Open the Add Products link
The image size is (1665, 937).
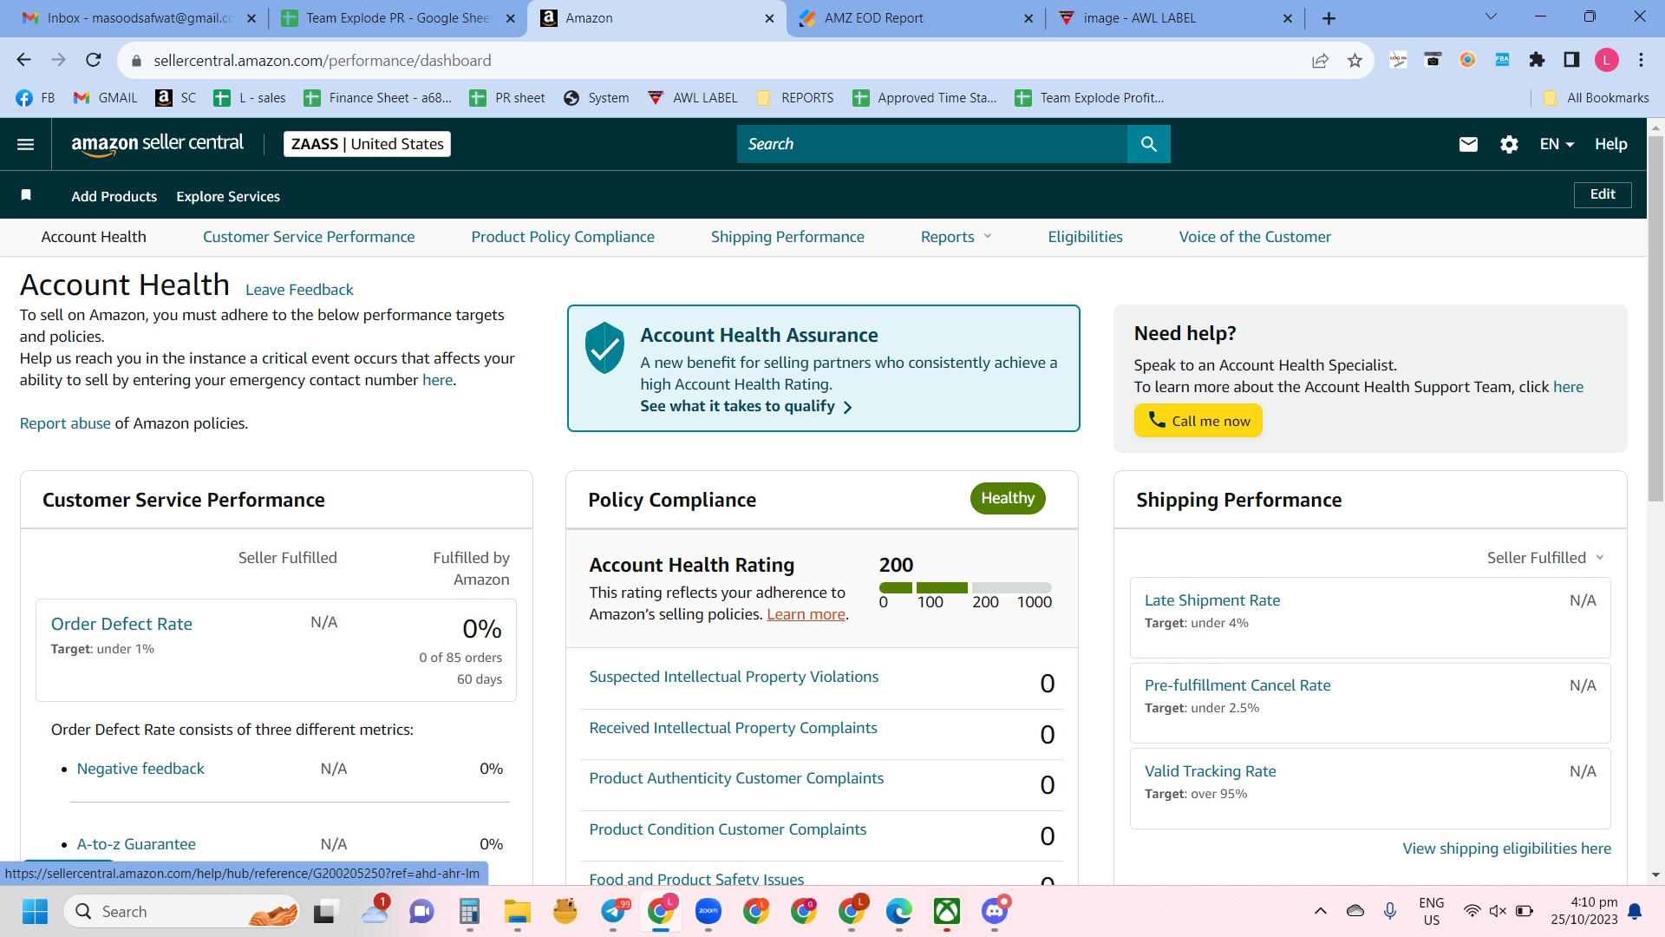click(114, 196)
